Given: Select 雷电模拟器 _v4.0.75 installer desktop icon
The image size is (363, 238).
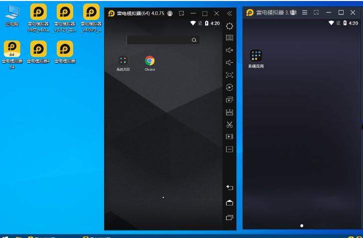Looking at the screenshot, I should coord(91,17).
